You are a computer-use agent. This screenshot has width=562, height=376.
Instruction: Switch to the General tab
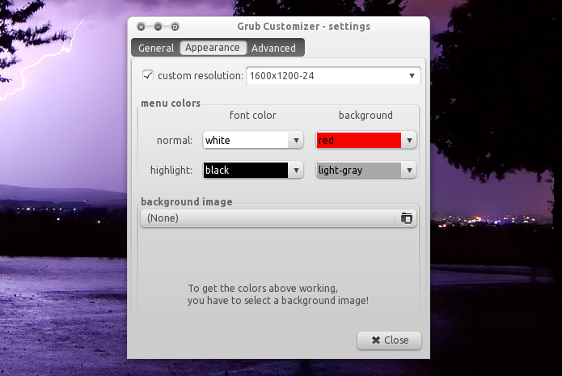coord(156,48)
